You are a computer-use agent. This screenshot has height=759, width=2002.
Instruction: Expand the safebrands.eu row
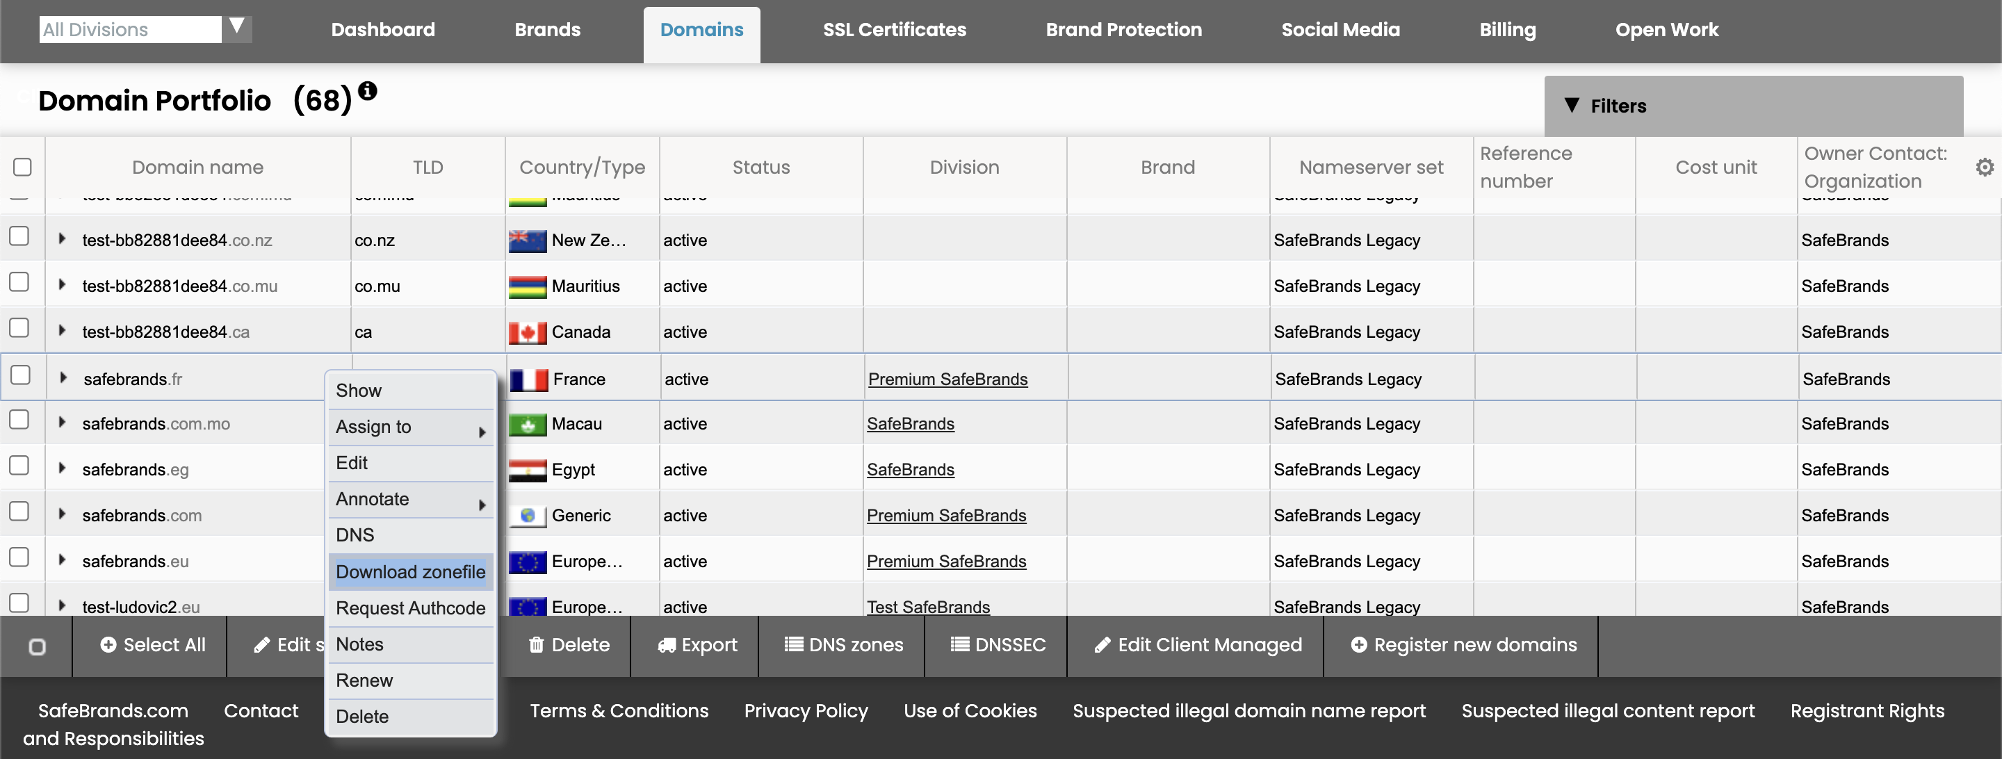pos(61,560)
